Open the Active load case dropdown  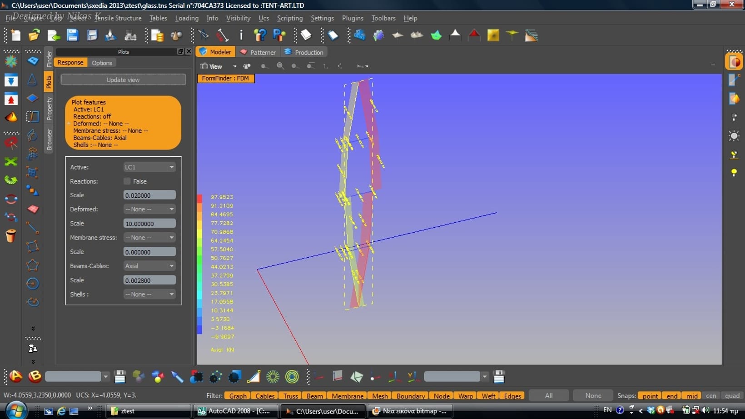tap(149, 167)
